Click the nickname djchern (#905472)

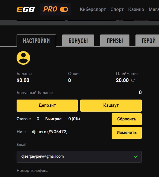point(49,132)
